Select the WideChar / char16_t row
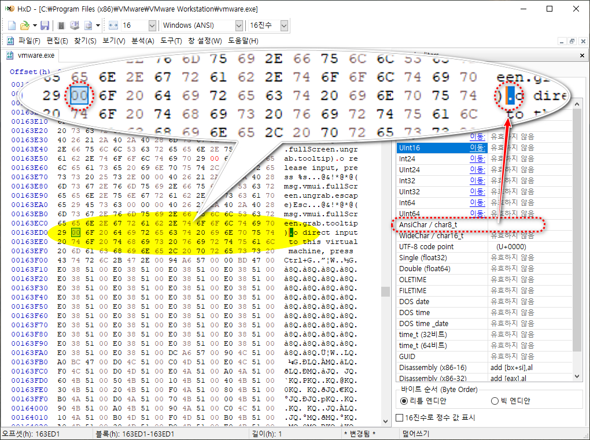 484,235
